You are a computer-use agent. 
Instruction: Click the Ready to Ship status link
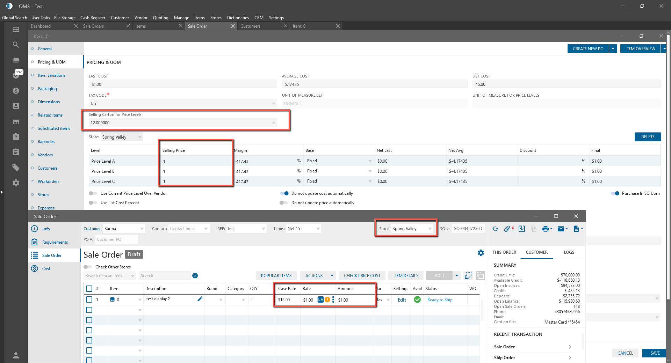(440, 300)
